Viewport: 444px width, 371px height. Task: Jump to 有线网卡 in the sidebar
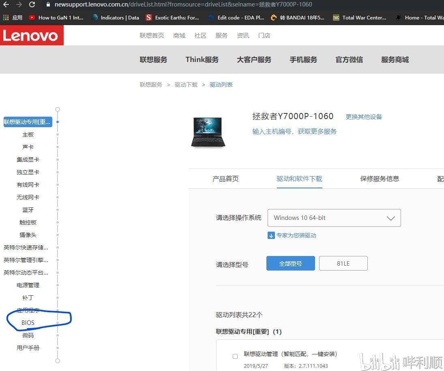tap(28, 185)
